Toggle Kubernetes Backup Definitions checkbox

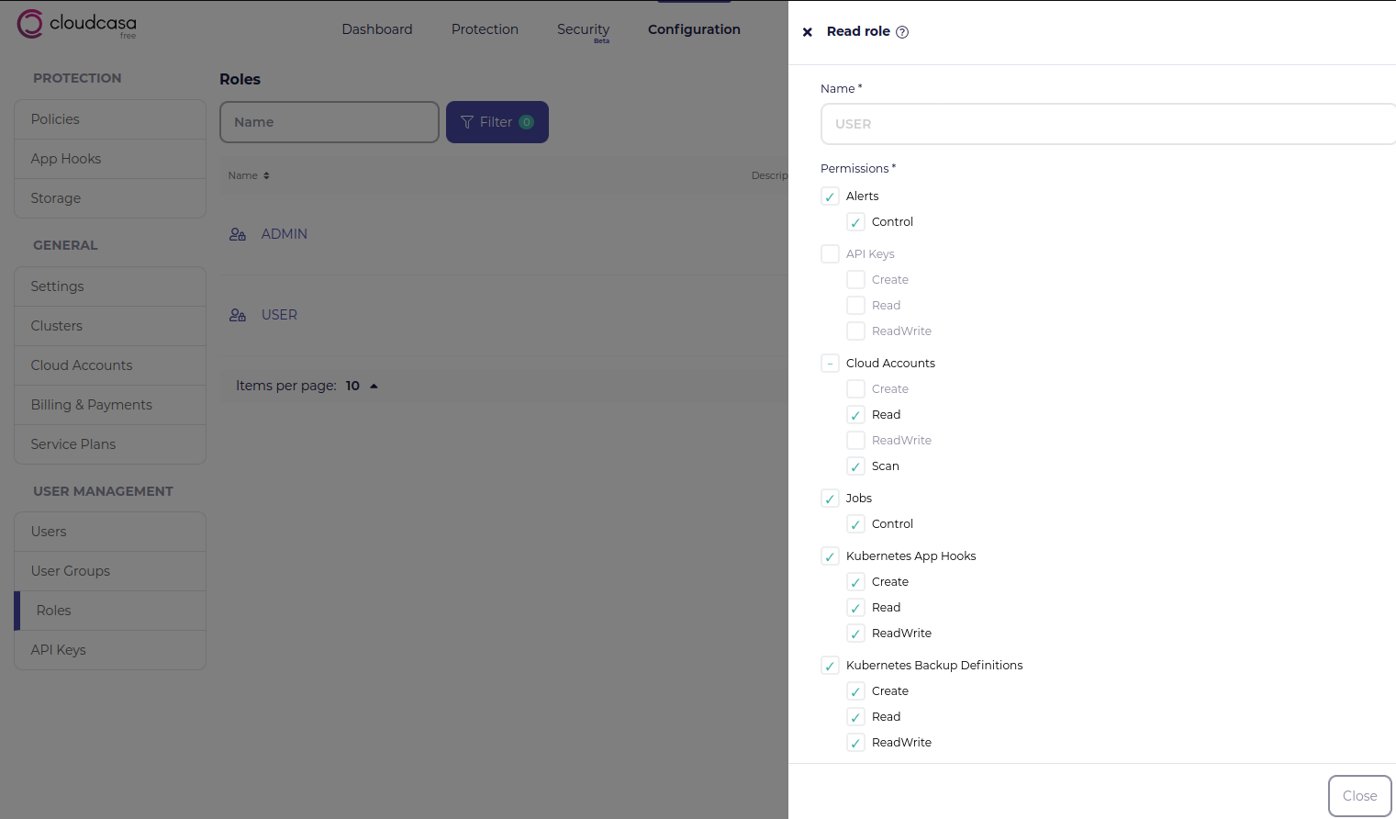point(830,666)
